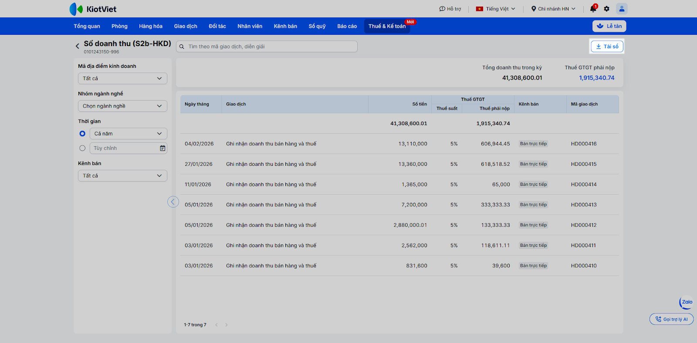
Task: Open the Chọn ngành nghề dropdown
Action: pyautogui.click(x=122, y=106)
